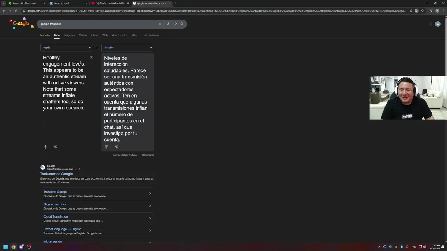Clear the Google search box text

(x=160, y=24)
